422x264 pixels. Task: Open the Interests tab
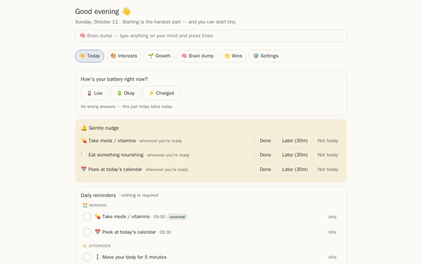pos(124,56)
